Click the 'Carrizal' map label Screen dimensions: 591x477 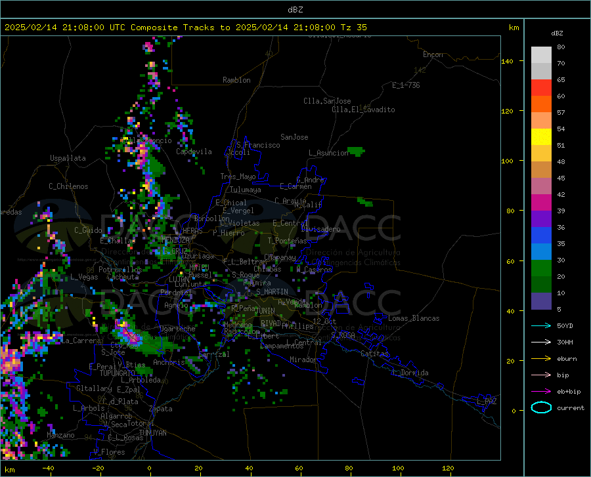[x=213, y=354]
